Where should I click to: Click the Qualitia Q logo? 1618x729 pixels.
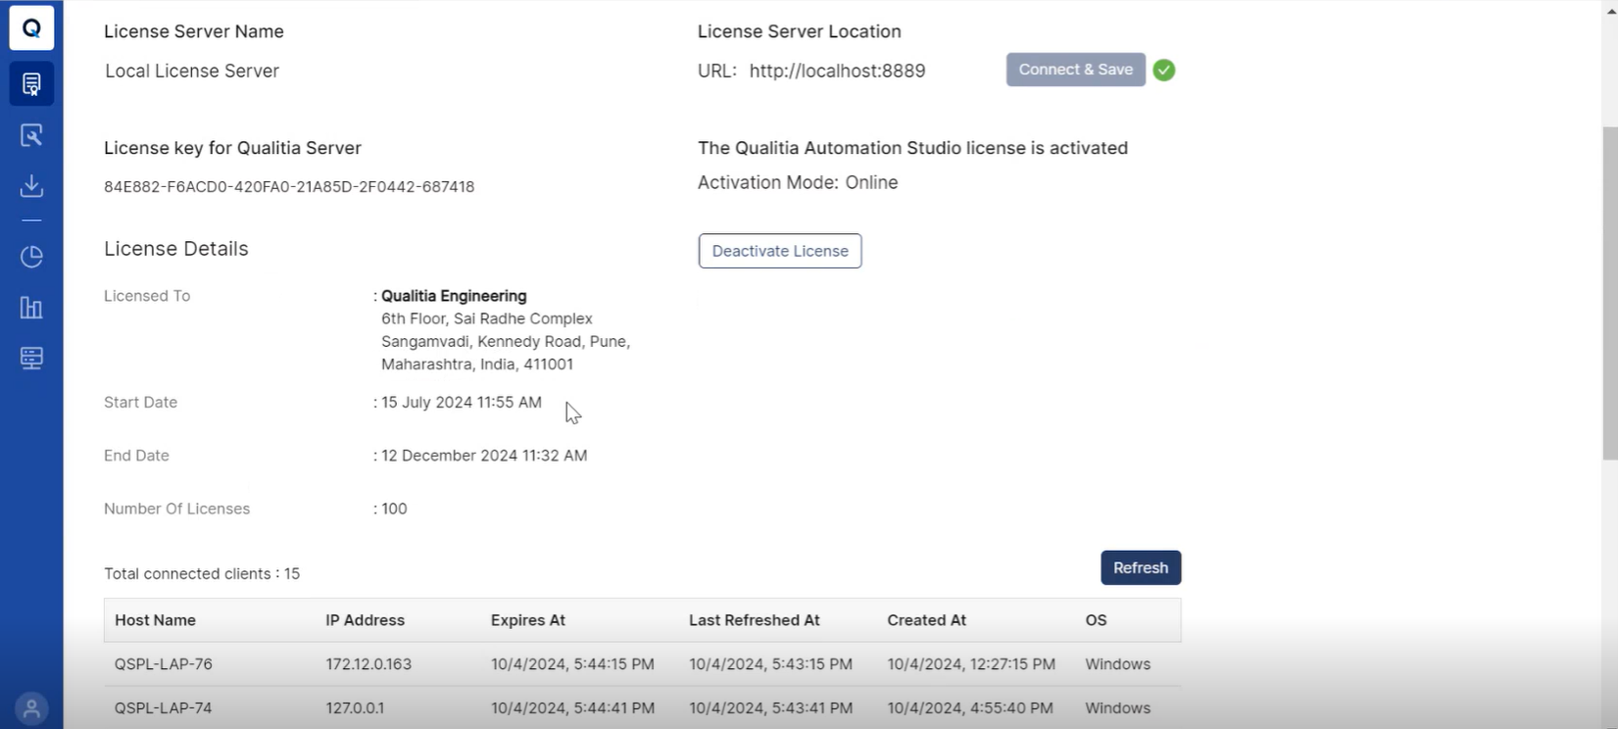pos(31,28)
